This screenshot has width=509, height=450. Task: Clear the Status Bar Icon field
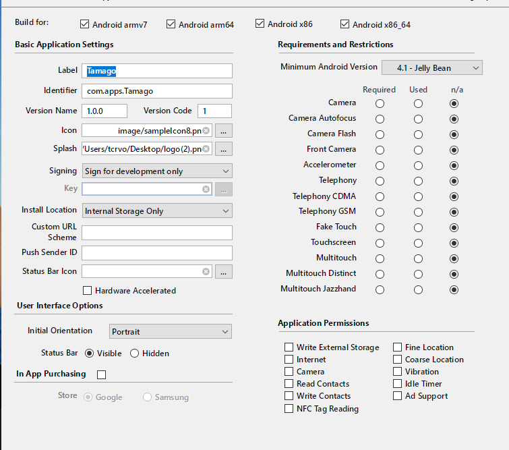[206, 271]
